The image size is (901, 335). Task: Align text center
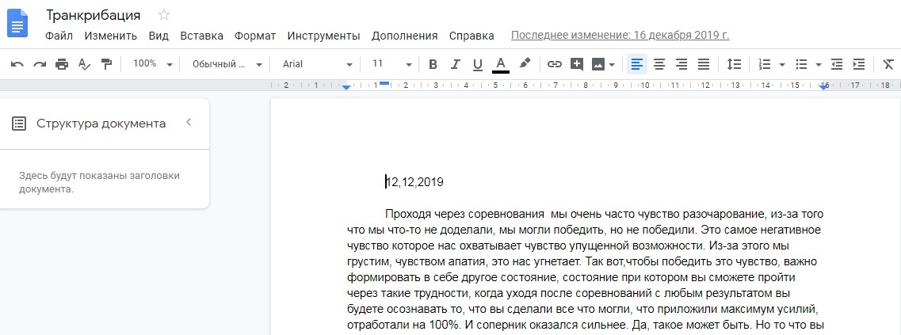659,64
